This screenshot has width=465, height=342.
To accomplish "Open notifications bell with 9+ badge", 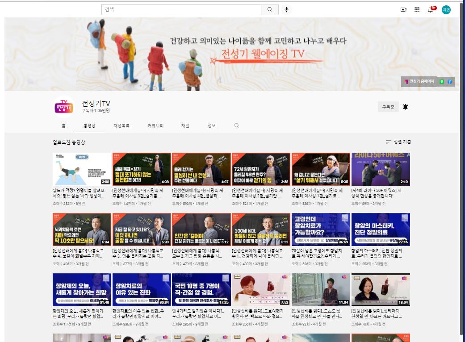I will pos(431,9).
